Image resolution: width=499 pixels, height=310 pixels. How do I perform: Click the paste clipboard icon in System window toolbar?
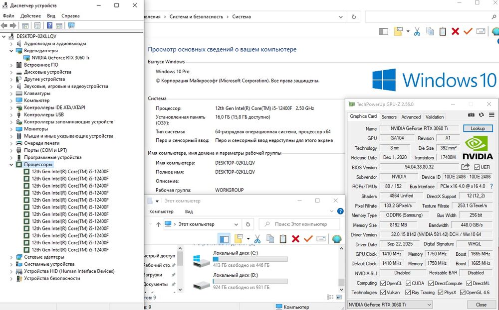(443, 31)
